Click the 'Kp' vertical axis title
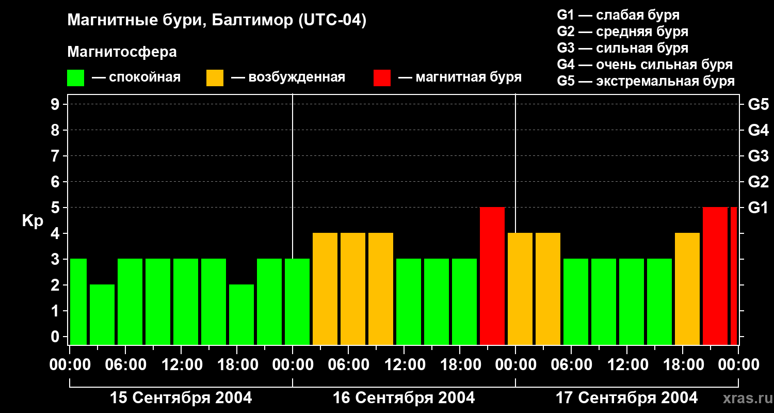 [33, 221]
